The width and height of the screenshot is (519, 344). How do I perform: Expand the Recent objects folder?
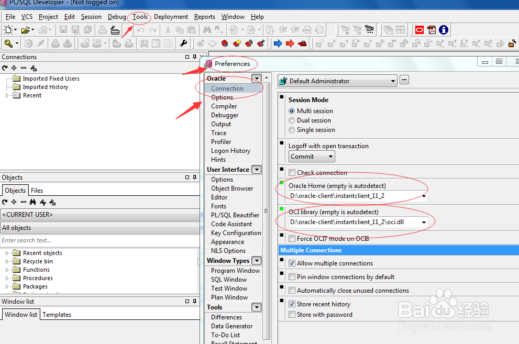coord(7,253)
